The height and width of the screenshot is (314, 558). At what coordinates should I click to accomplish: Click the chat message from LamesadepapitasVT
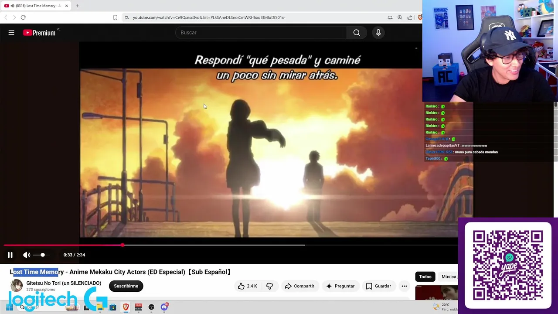456,146
